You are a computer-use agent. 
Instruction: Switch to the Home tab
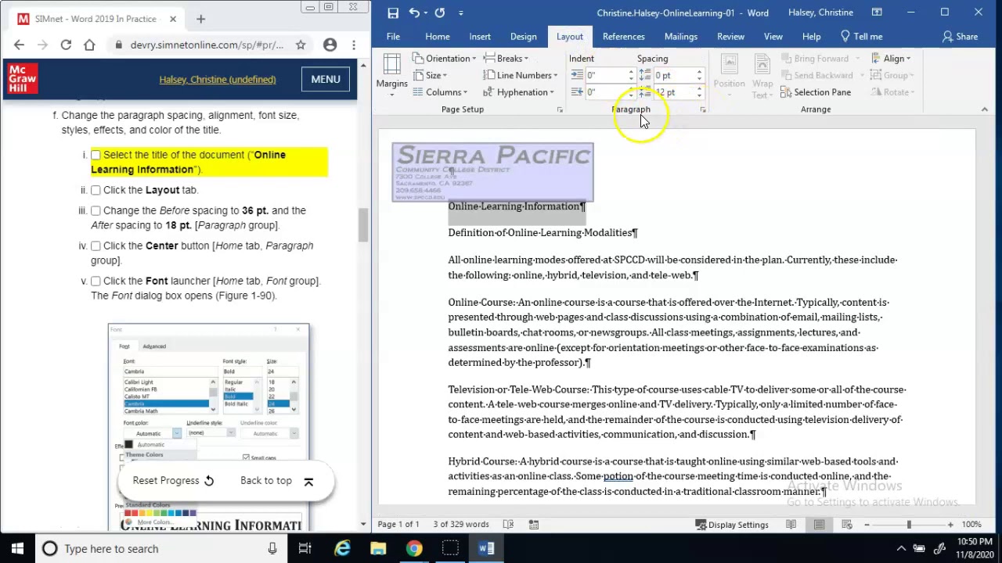(x=438, y=37)
